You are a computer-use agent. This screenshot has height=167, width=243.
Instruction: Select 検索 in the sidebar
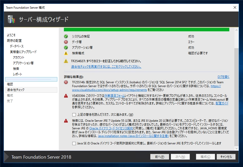[x=16, y=68]
